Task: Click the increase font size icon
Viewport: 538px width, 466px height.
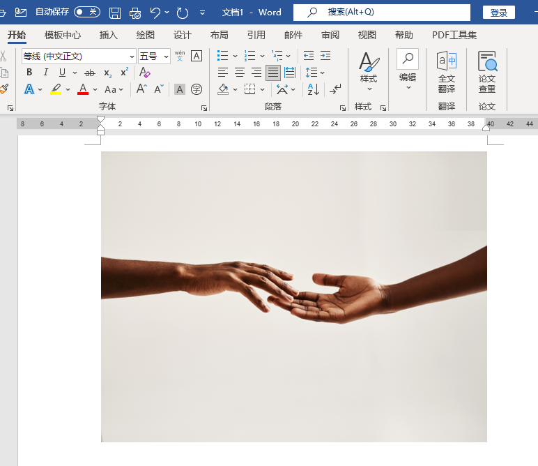Action: pyautogui.click(x=141, y=89)
